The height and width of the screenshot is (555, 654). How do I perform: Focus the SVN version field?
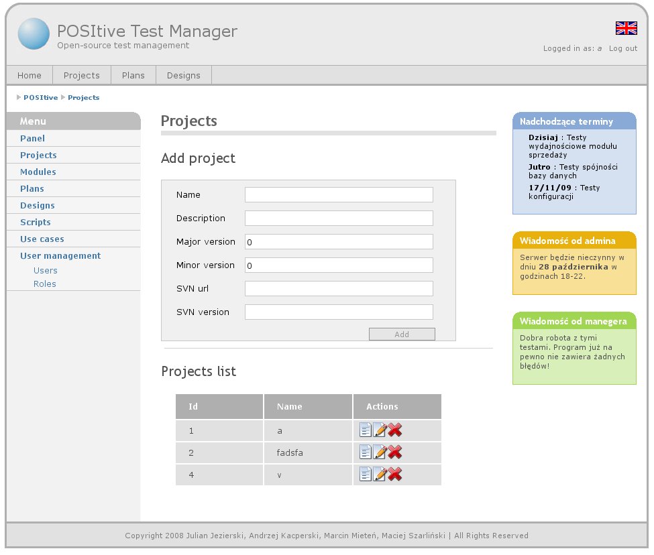(339, 312)
